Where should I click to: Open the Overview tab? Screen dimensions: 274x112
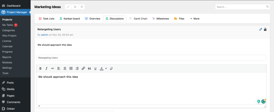click(x=93, y=19)
